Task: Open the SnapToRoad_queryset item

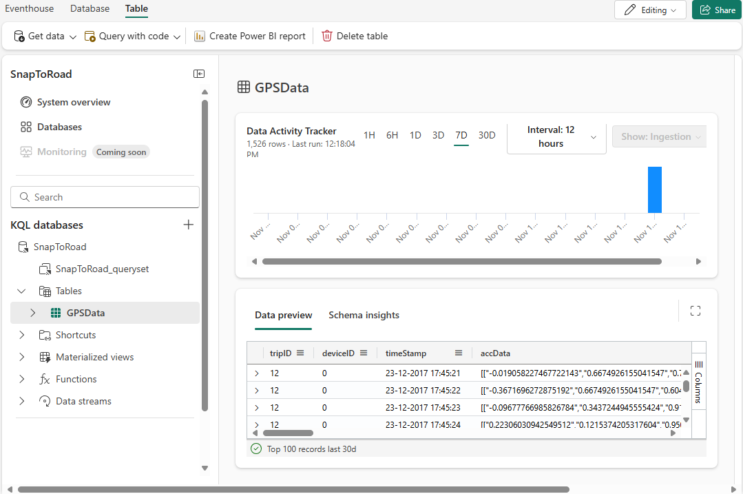Action: tap(94, 269)
